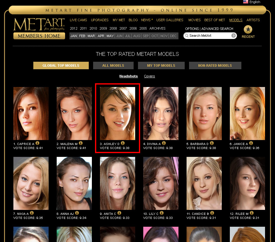
Task: Select year 2012 archive
Action: (x=73, y=28)
